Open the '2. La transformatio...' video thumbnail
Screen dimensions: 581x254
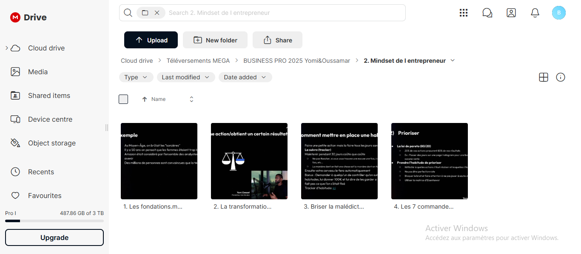point(249,161)
